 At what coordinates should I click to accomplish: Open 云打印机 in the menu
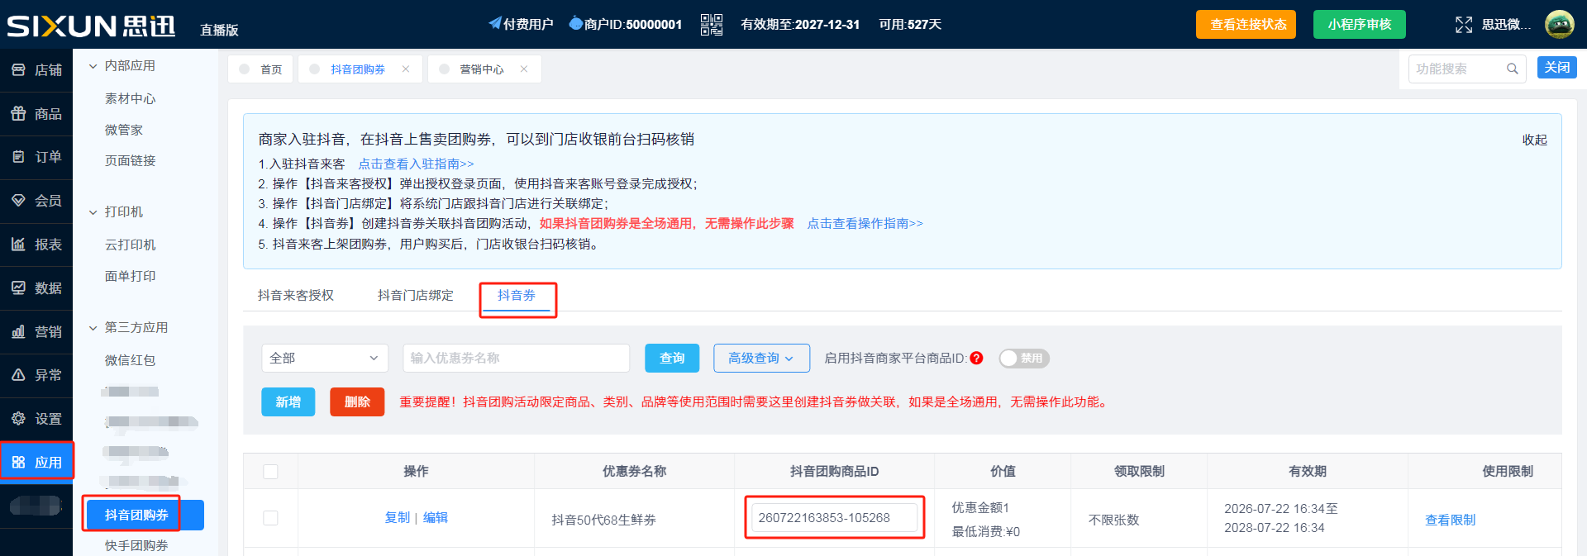pyautogui.click(x=130, y=245)
